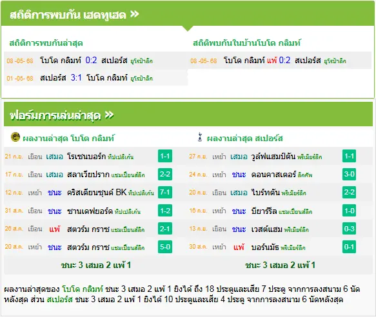Click the แชมเปียนส์ลีก label for บียาร์รีล
The image size is (376, 317).
[x=295, y=211]
